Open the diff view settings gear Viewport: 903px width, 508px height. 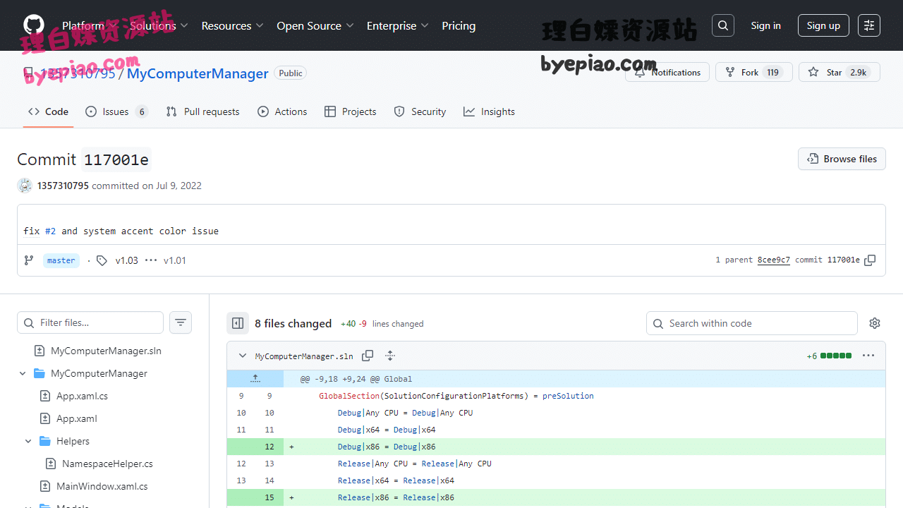(x=875, y=323)
